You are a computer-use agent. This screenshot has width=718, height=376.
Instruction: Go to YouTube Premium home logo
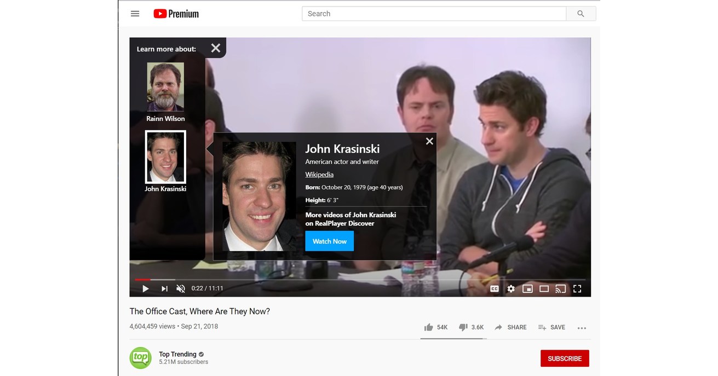pyautogui.click(x=176, y=14)
